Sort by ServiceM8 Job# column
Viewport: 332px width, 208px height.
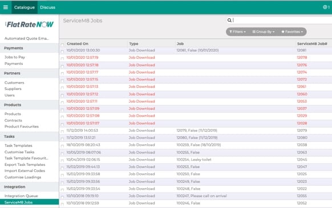(312, 43)
